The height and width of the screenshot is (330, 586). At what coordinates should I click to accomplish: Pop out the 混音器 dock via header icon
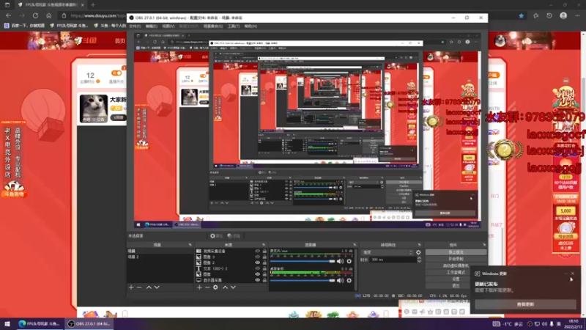pyautogui.click(x=355, y=245)
